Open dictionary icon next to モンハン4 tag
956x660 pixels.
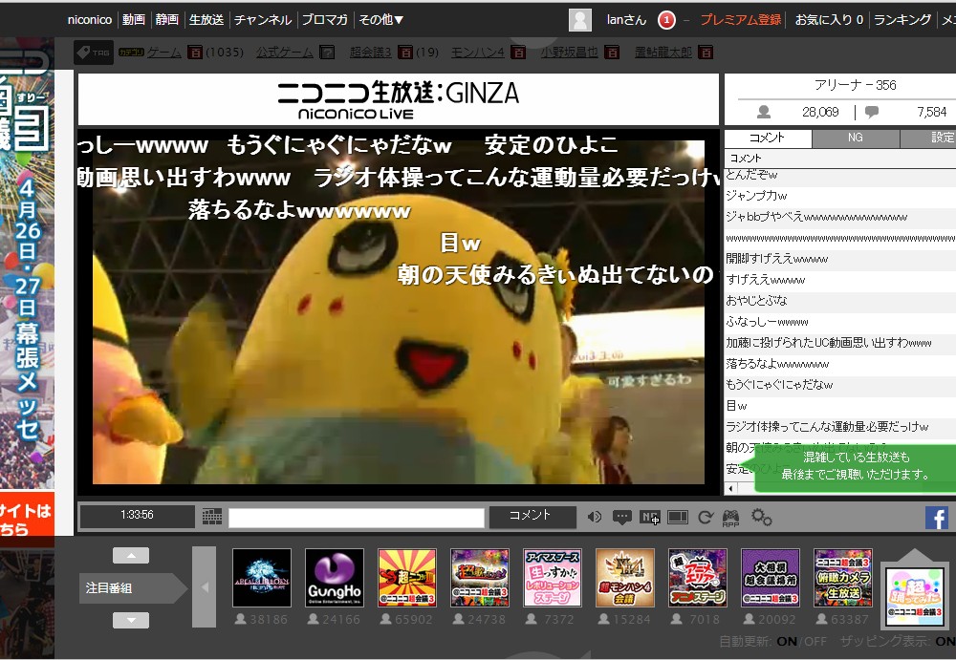click(x=517, y=53)
